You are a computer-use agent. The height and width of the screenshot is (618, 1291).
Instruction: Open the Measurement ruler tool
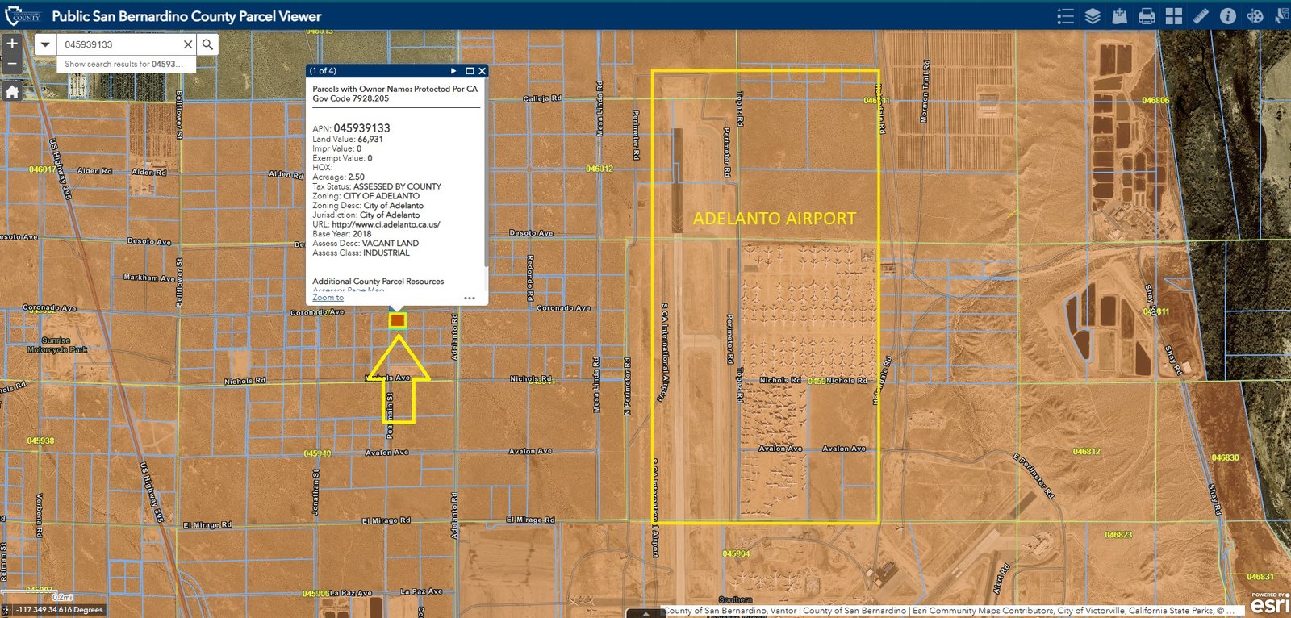1201,16
